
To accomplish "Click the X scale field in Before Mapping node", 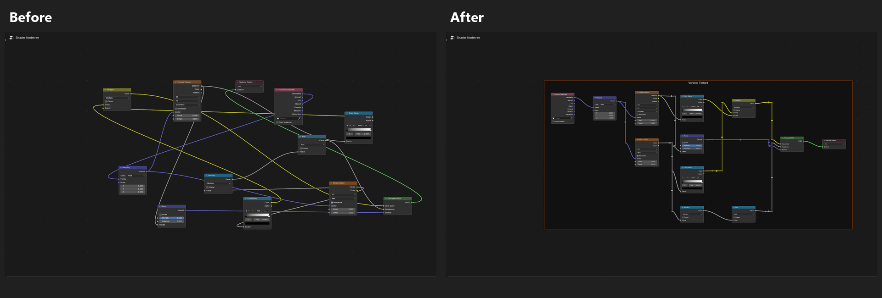I will 133,186.
